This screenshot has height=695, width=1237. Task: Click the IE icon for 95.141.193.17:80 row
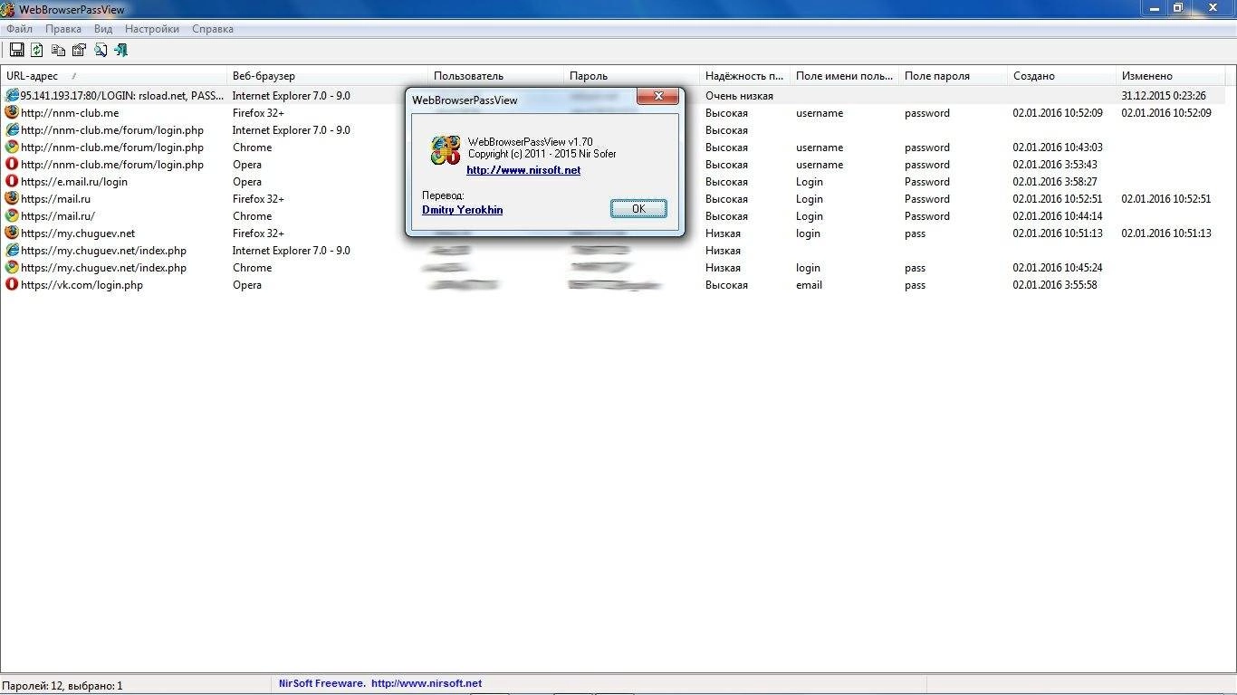pos(12,95)
